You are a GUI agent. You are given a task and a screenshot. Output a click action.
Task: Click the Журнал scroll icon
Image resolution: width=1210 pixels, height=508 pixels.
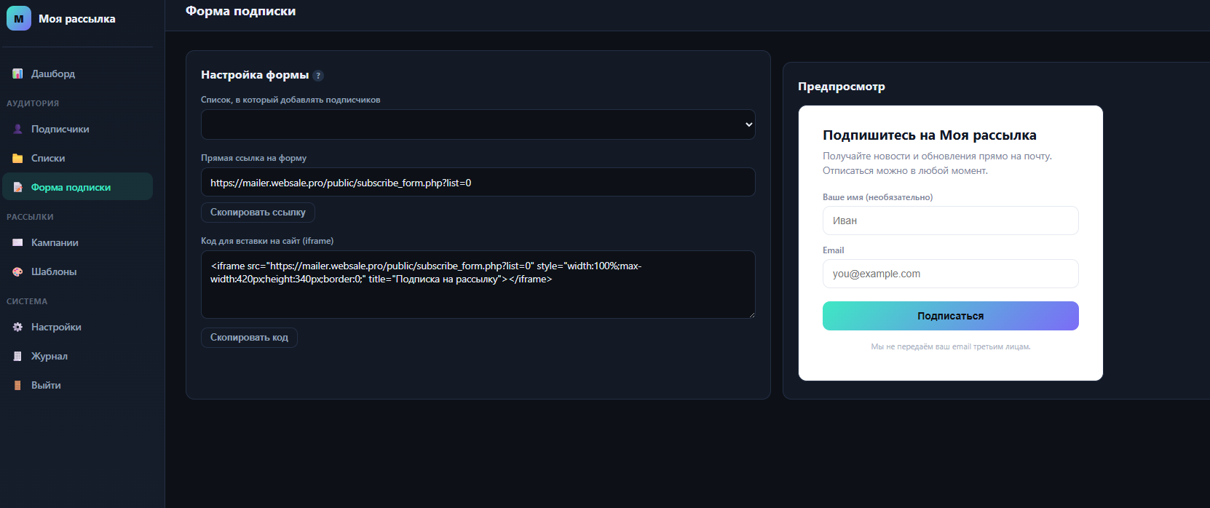pyautogui.click(x=17, y=356)
